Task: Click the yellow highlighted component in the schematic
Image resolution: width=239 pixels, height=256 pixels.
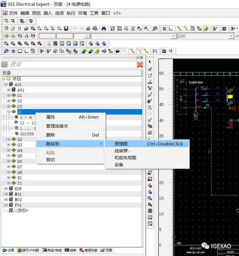Action: 230,97
